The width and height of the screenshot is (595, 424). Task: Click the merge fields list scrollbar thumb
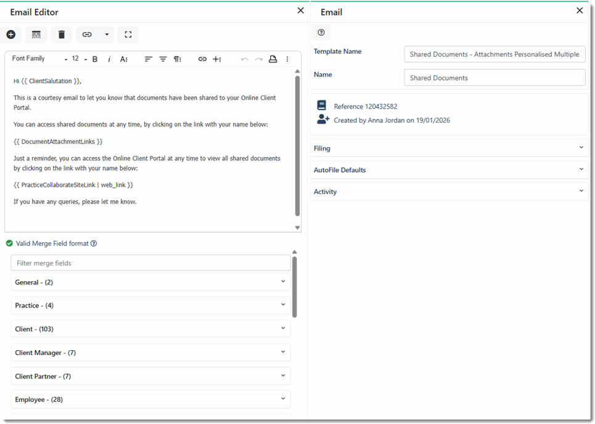coord(295,287)
